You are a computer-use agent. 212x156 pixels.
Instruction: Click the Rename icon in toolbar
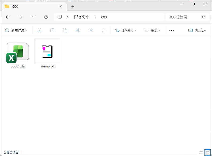tap(78, 30)
